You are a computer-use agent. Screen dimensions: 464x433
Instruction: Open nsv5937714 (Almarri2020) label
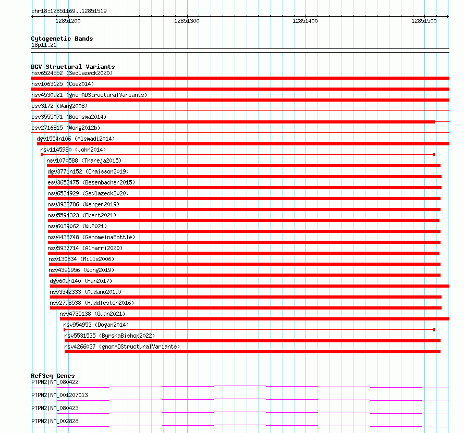[x=85, y=248]
